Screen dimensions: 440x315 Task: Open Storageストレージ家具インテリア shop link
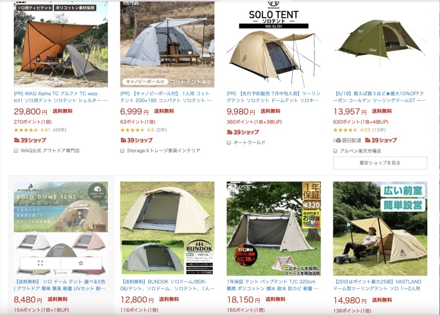(163, 151)
